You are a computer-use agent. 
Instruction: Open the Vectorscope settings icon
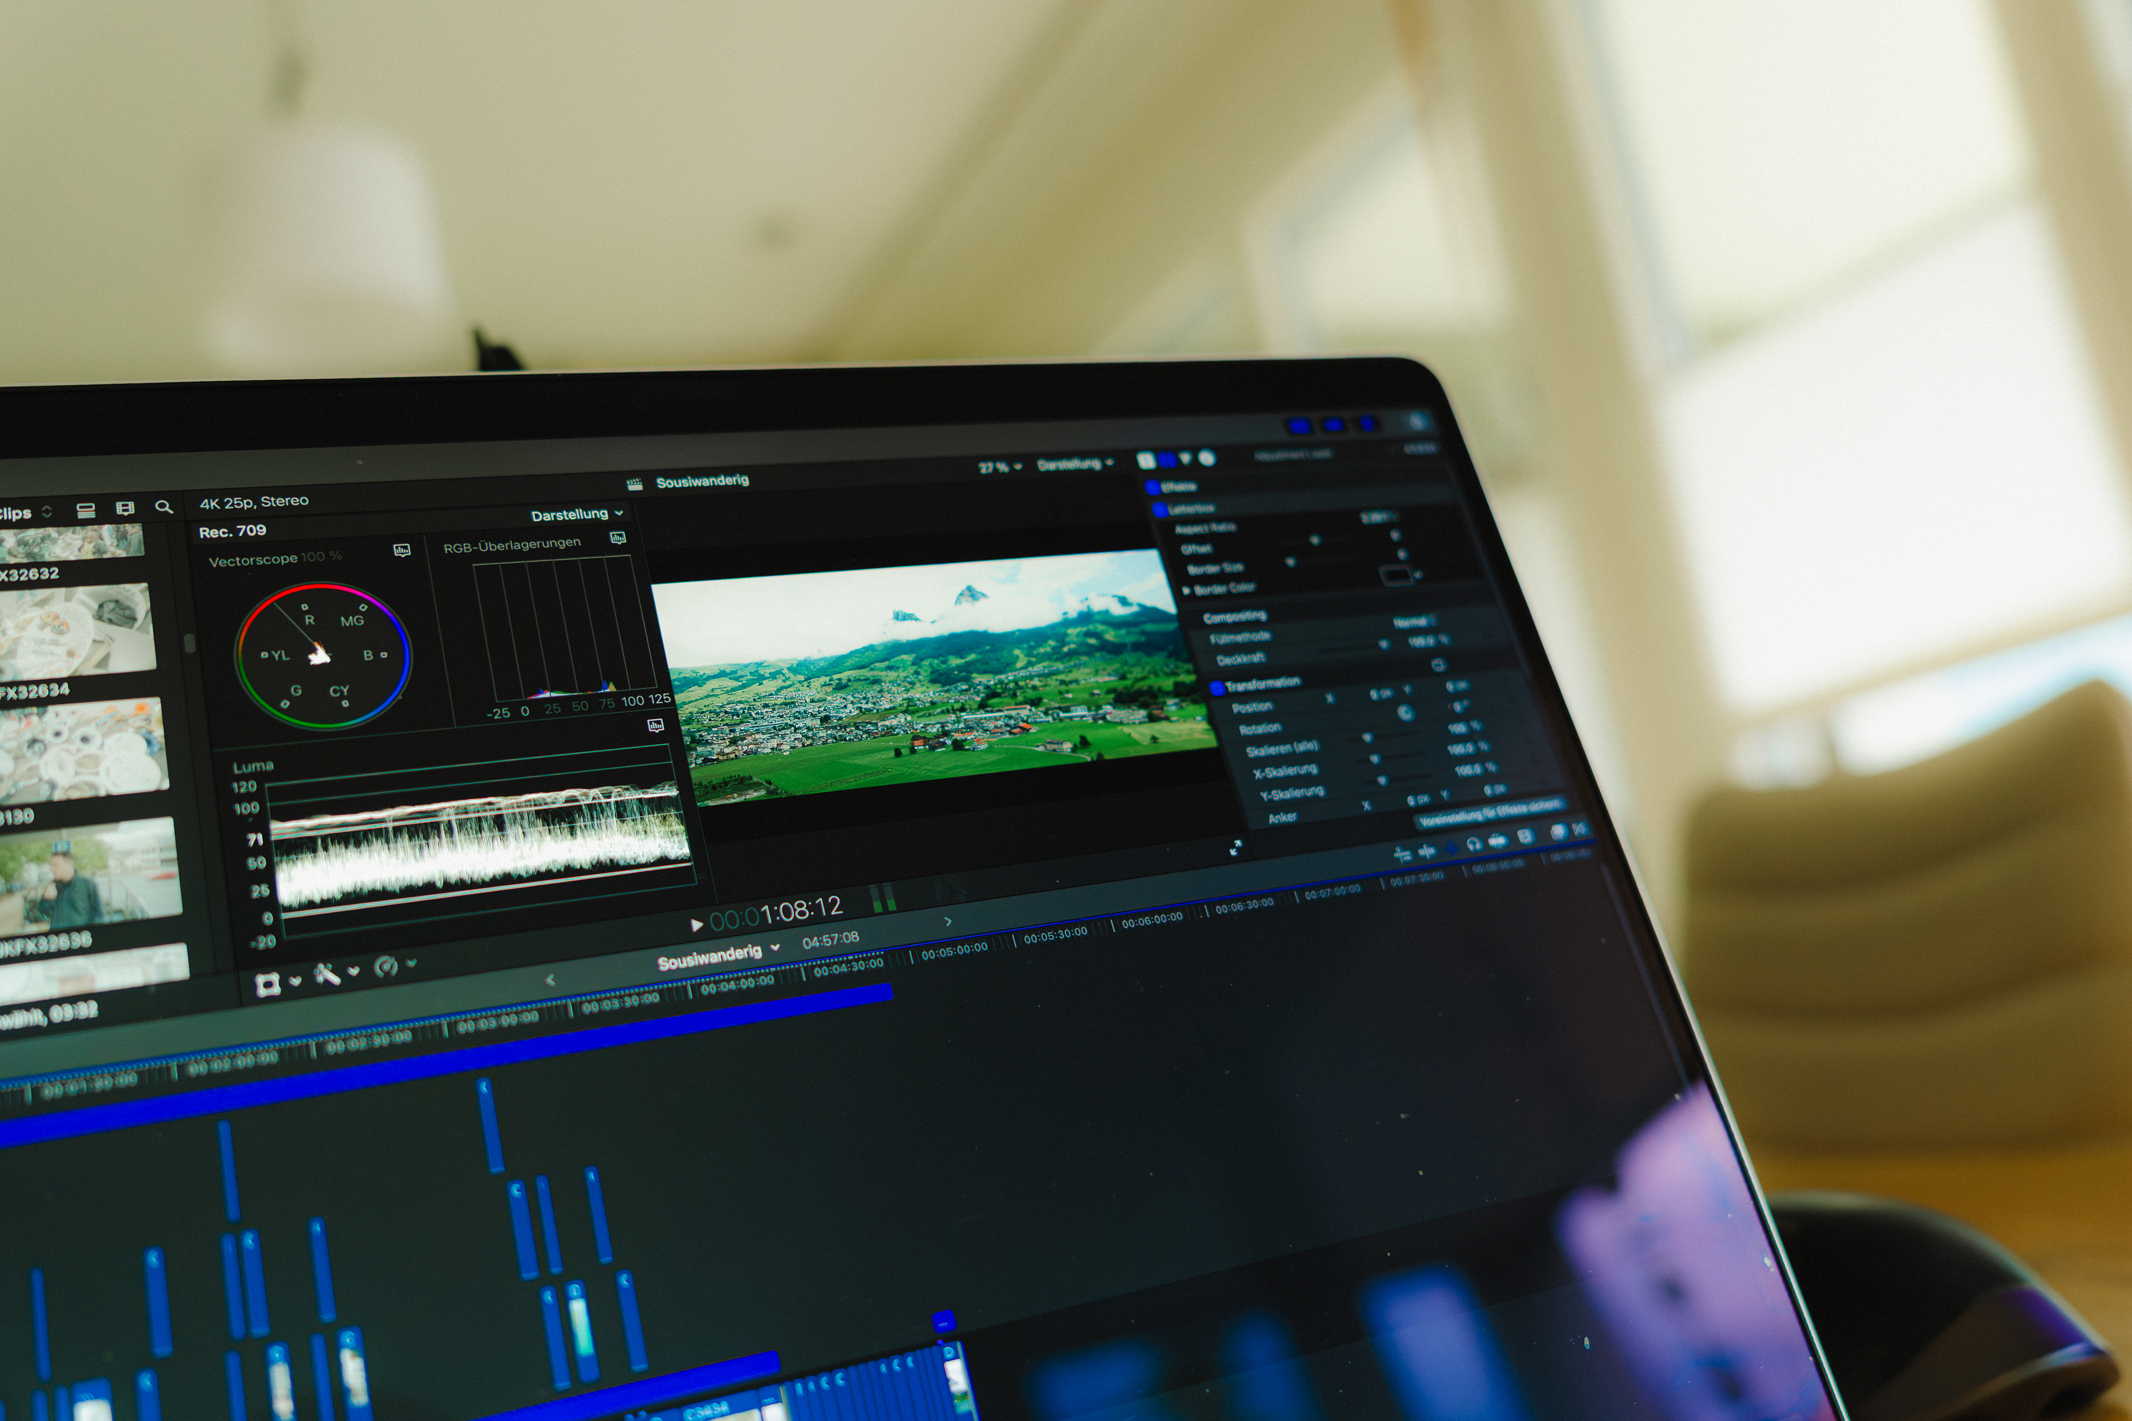point(401,550)
